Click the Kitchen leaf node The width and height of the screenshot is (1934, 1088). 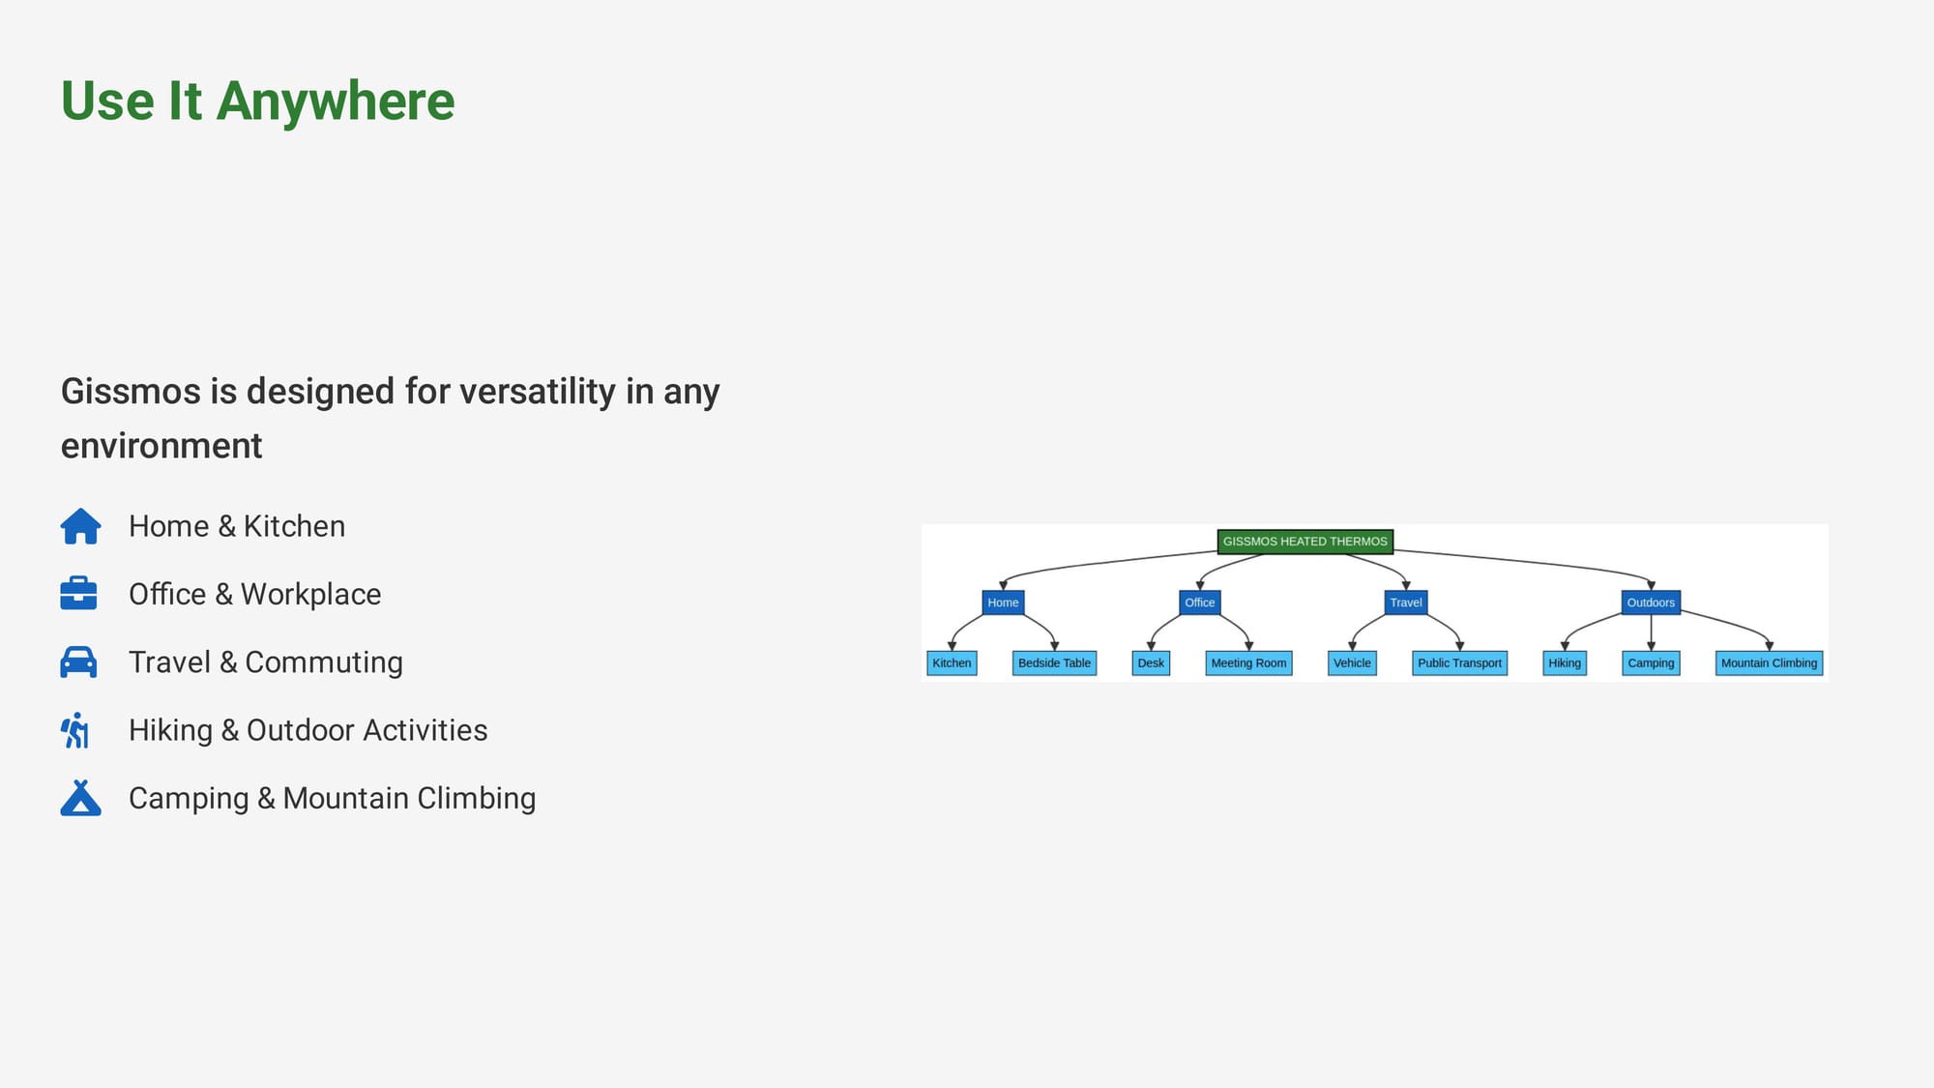click(952, 663)
